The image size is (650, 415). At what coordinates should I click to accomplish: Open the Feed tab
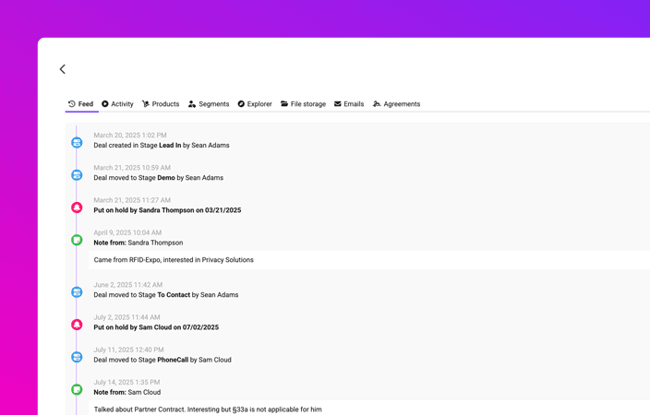[x=81, y=104]
